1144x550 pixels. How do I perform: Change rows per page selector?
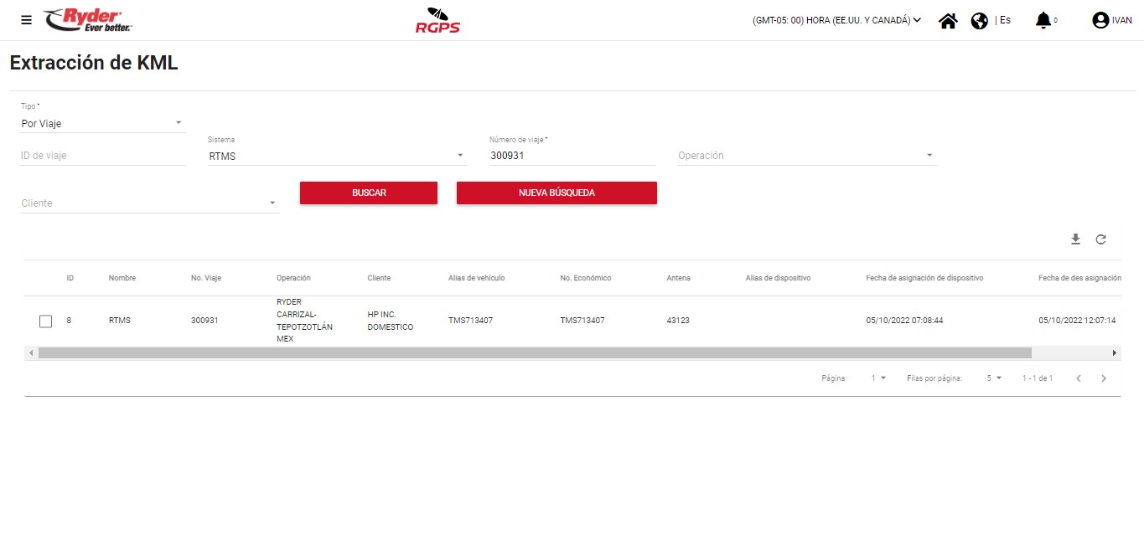click(x=994, y=378)
